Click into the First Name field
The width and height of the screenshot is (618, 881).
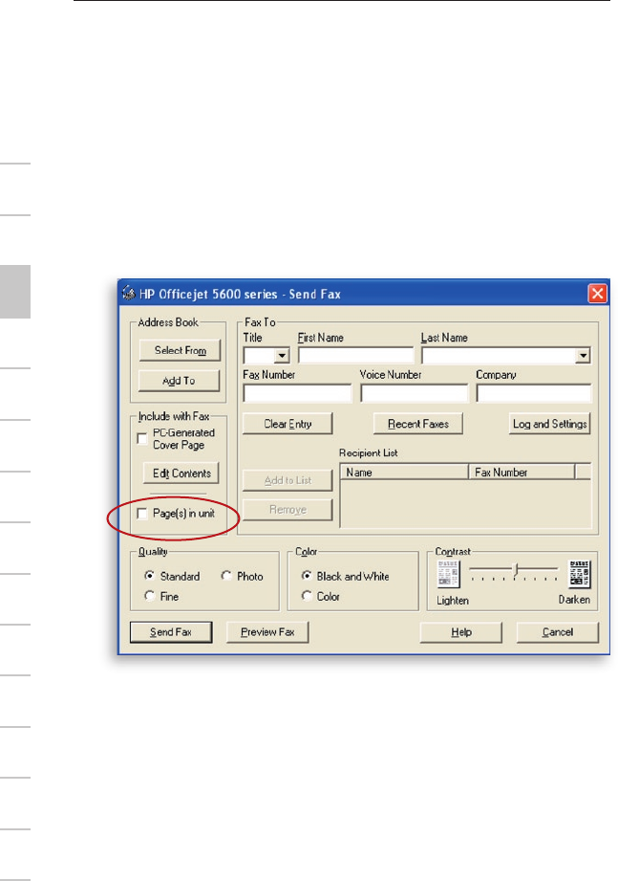click(356, 356)
